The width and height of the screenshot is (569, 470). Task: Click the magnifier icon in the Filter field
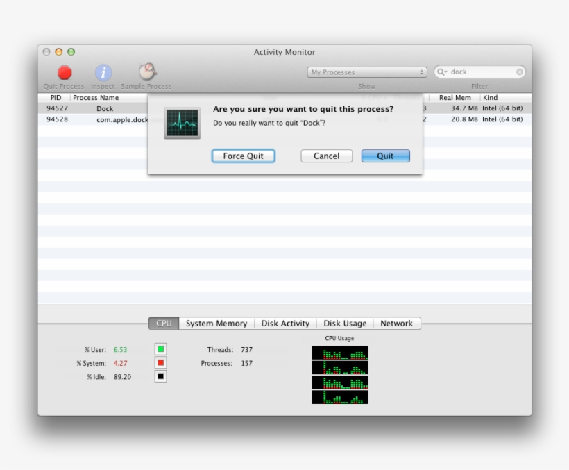point(441,72)
